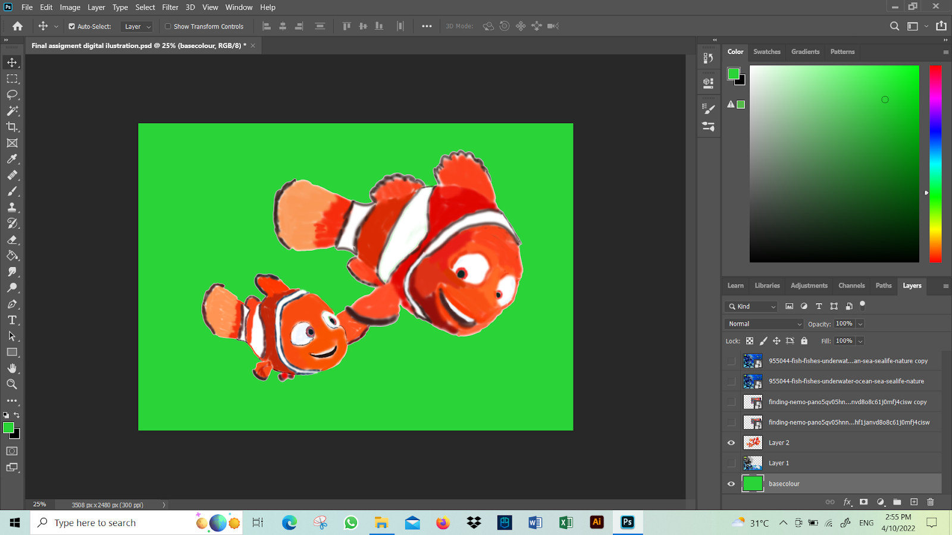This screenshot has width=952, height=535.
Task: Show the Layer 1 layer
Action: point(731,463)
